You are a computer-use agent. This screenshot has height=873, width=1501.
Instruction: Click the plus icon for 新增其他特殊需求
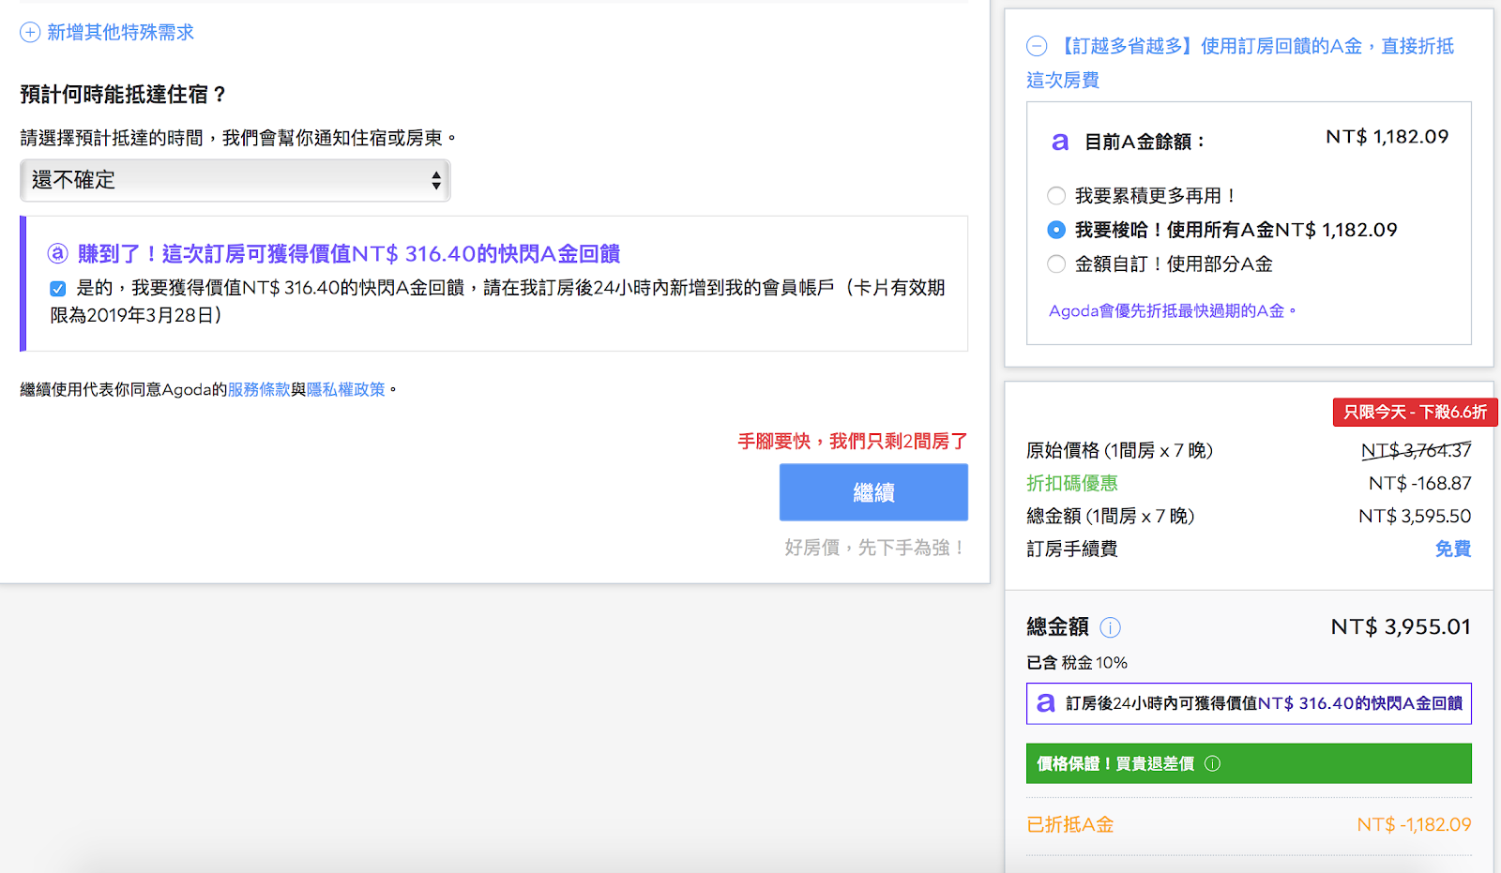coord(30,33)
